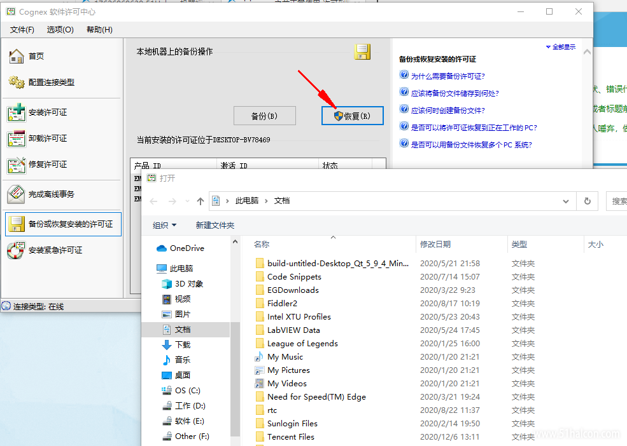Image resolution: width=627 pixels, height=446 pixels.
Task: Open the recent locations dropdown arrow
Action: click(x=187, y=201)
